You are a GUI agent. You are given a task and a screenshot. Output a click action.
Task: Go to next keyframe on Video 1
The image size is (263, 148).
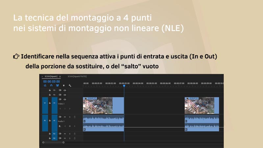click(x=70, y=109)
